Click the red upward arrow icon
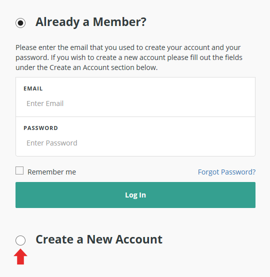 click(20, 256)
